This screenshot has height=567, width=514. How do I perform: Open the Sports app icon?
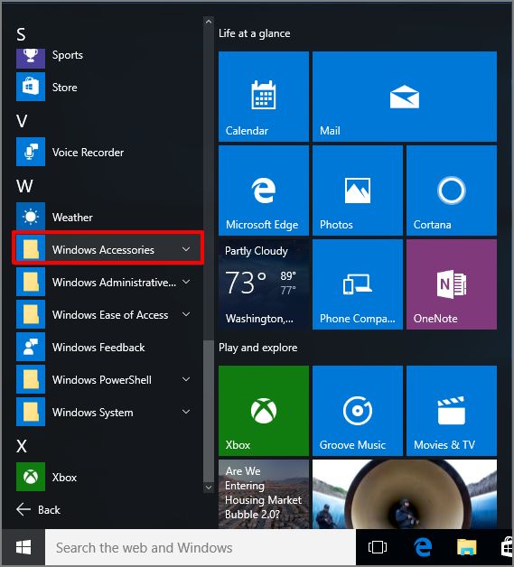(31, 58)
